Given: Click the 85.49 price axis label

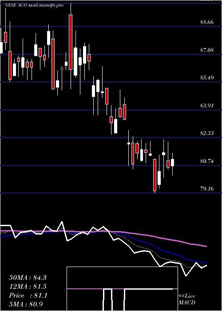Looking at the screenshot, I should pos(207,77).
